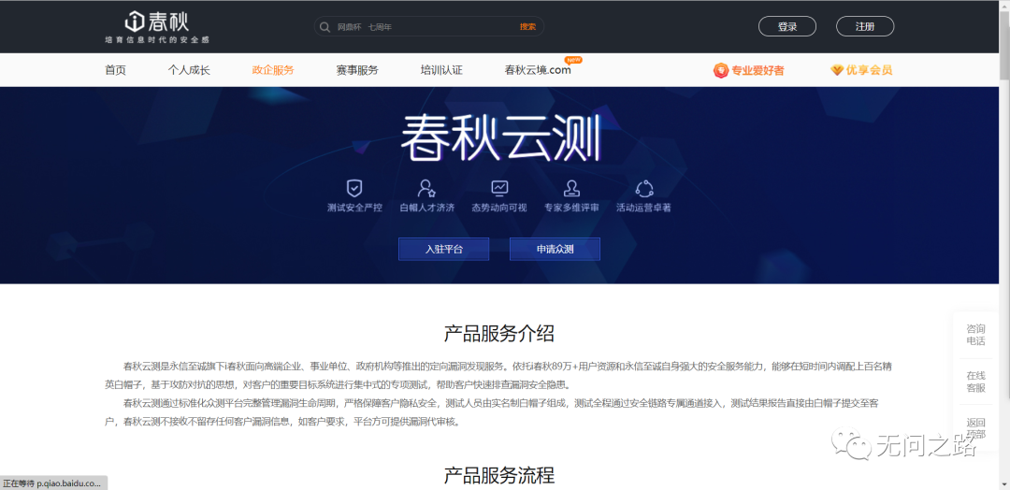Click the 春秋云测 banner title
The height and width of the screenshot is (490, 1010).
coord(500,139)
